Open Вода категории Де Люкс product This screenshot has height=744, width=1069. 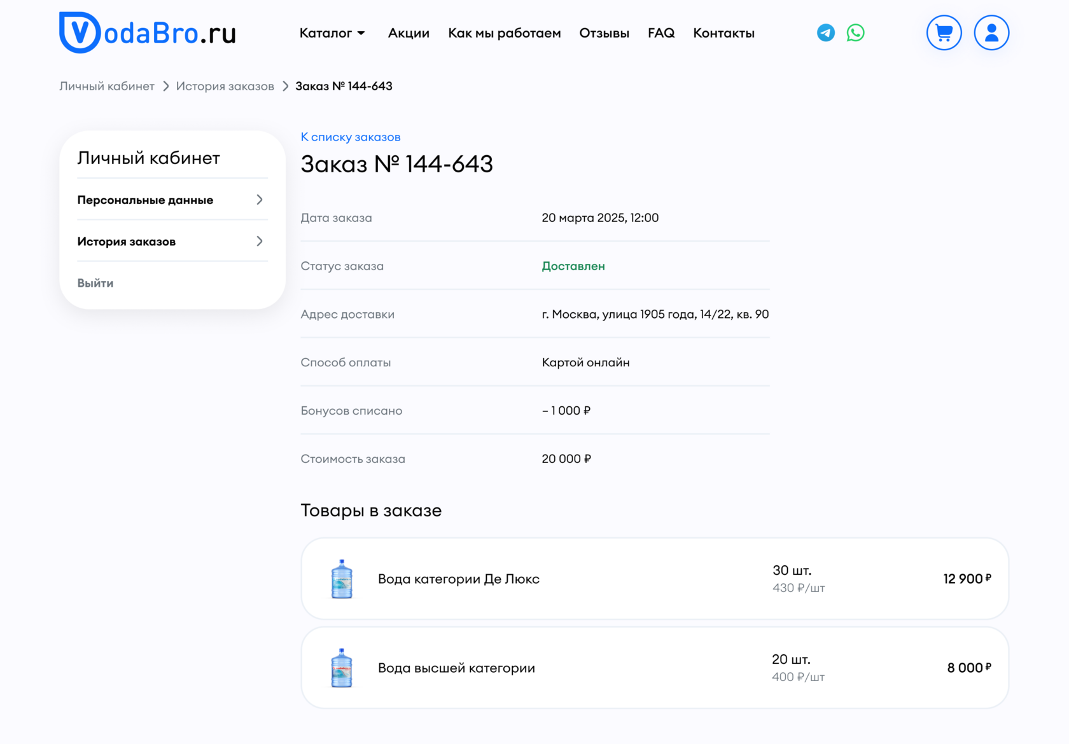[x=458, y=579]
